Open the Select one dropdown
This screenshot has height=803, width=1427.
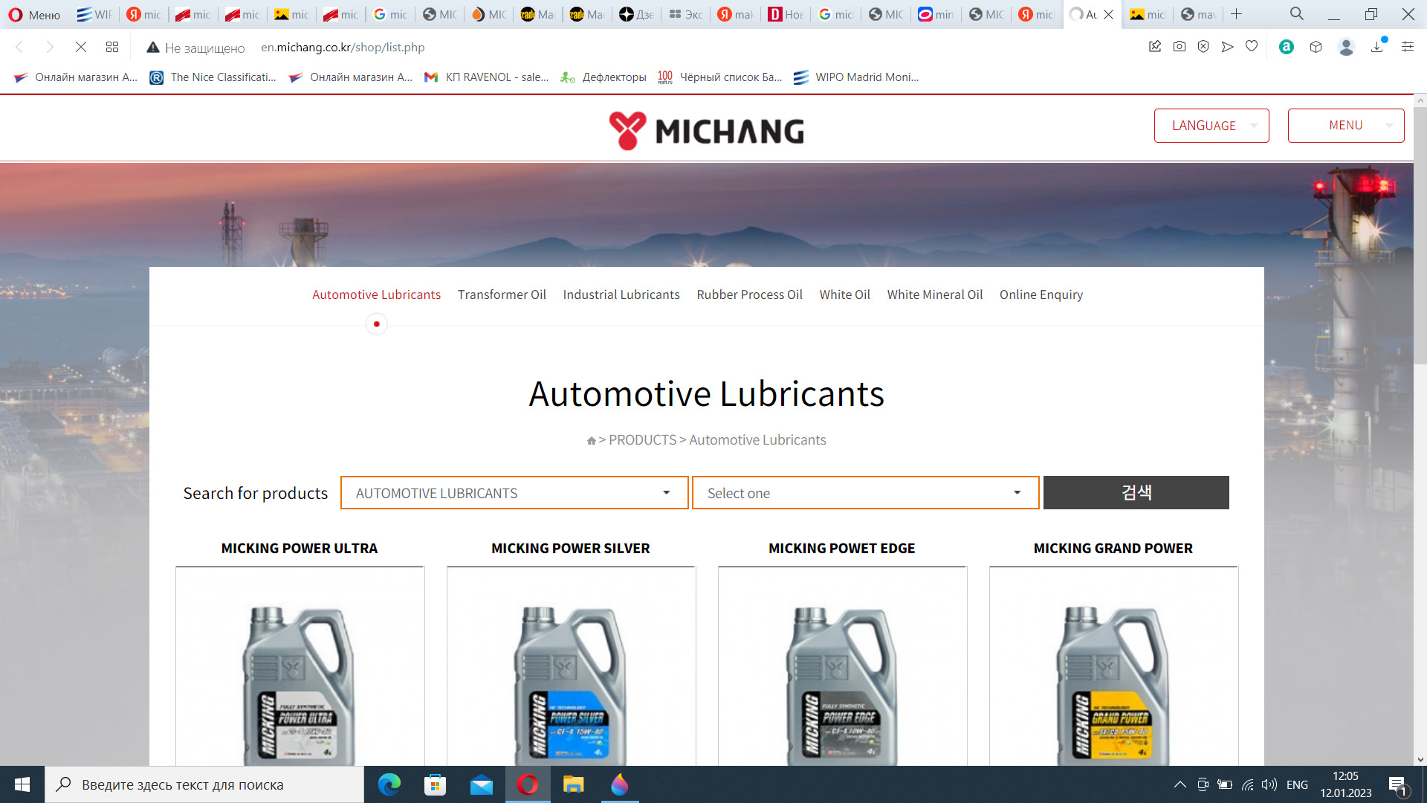pos(864,493)
